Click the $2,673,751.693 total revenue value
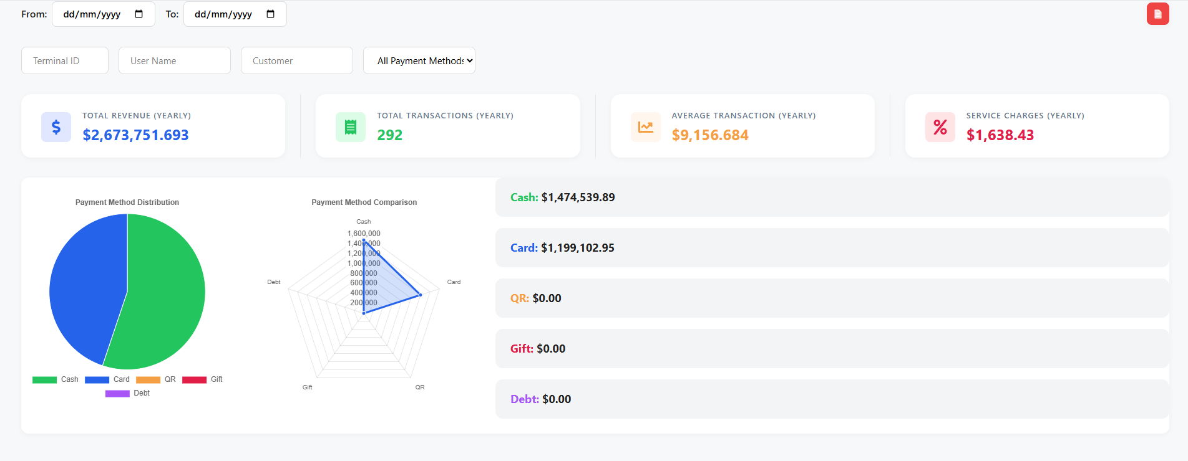 pos(135,135)
